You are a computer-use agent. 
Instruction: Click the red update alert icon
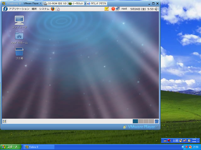113,9
